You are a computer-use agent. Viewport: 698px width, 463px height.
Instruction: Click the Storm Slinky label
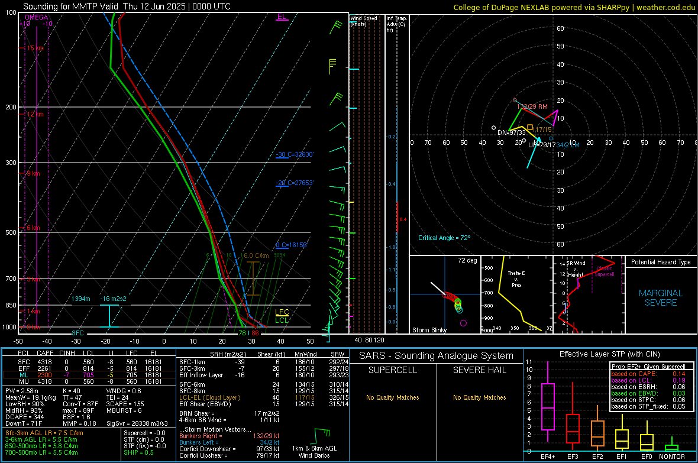click(429, 330)
